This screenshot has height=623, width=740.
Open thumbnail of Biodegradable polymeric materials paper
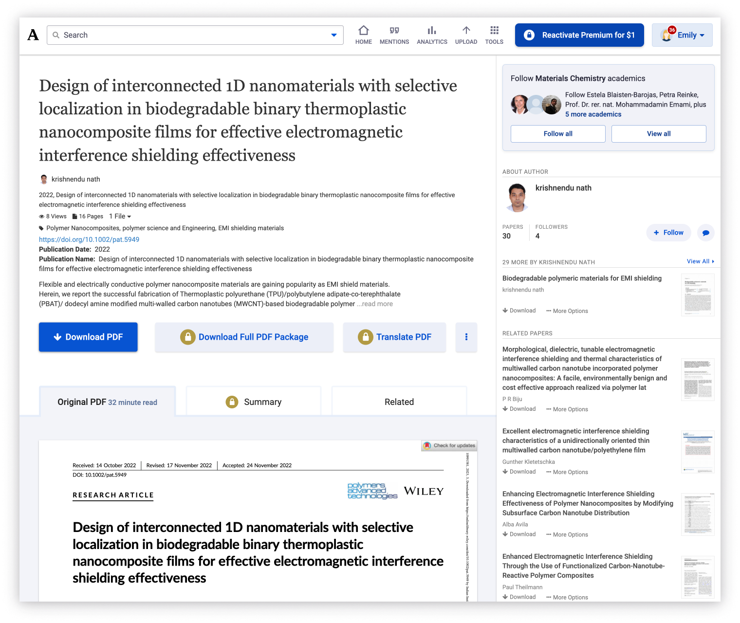(698, 295)
